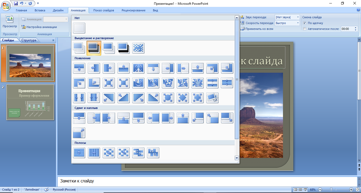Apply the Newsflash spinning-pages transition
This screenshot has width=361, height=193.
coord(212,98)
